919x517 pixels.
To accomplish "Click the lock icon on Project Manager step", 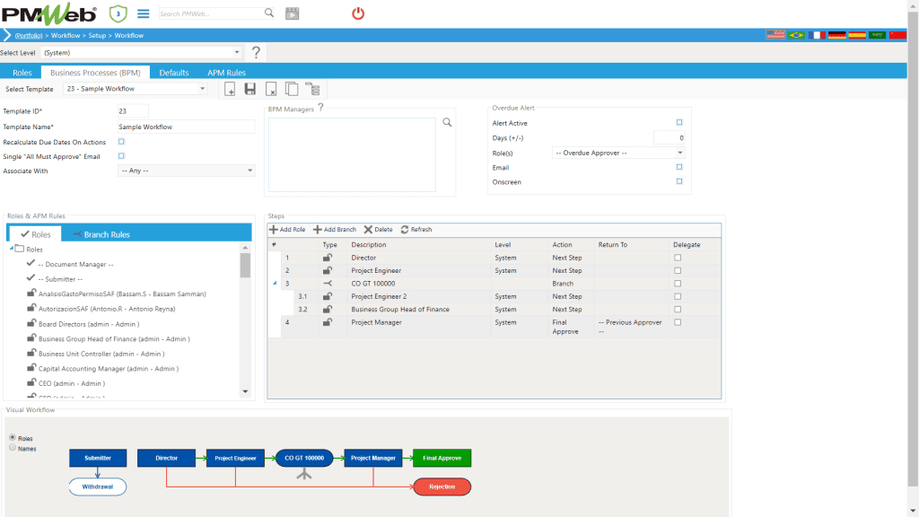I will point(327,322).
